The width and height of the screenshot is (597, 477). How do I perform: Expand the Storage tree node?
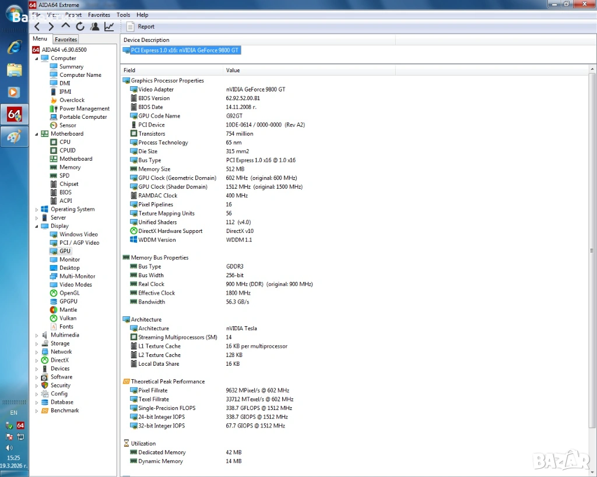[37, 344]
